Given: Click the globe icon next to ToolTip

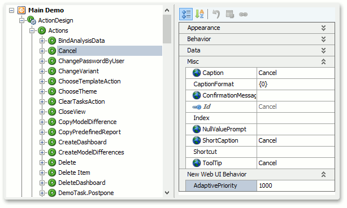Looking at the screenshot, I should pos(197,163).
